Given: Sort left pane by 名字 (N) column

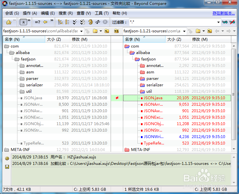Looking at the screenshot, I should 24,39.
